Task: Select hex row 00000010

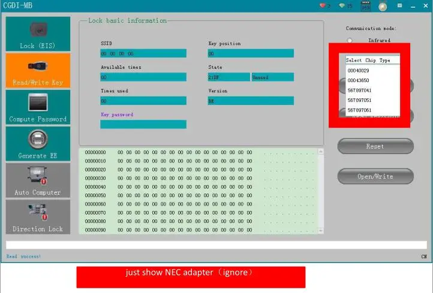Action: pyautogui.click(x=199, y=161)
